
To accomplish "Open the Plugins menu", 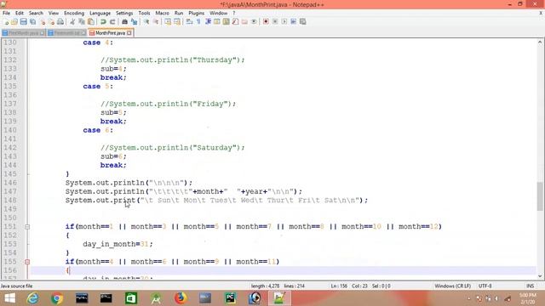I will [197, 14].
